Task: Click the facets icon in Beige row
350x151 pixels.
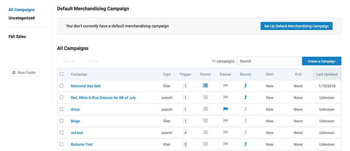Action: (x=205, y=121)
